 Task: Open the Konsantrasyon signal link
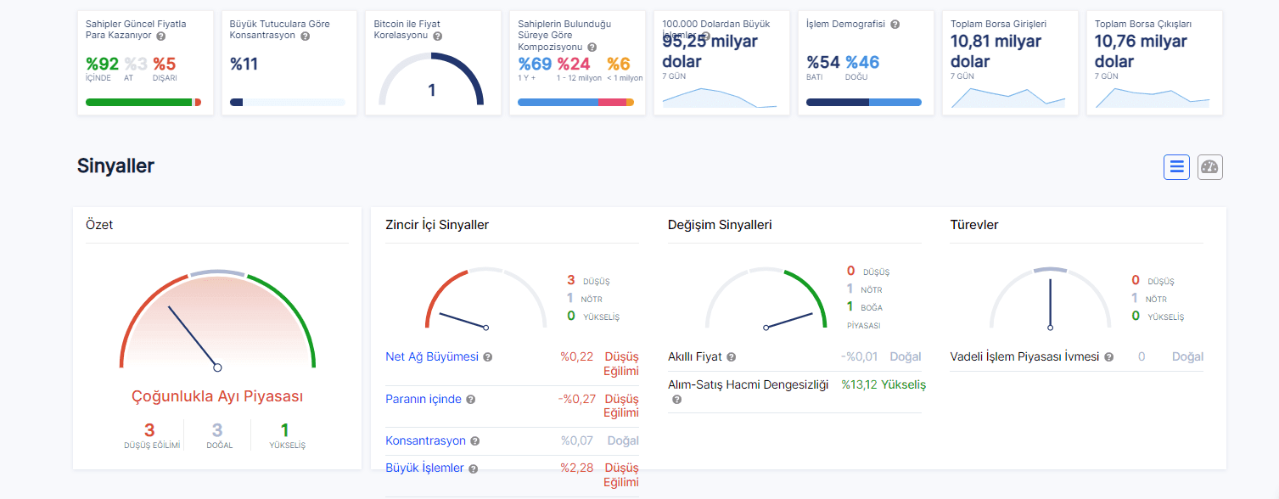425,440
